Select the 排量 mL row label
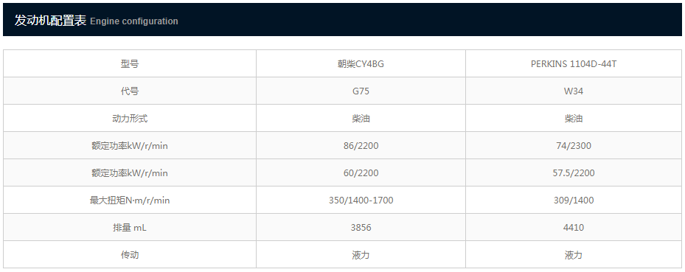 pos(130,228)
